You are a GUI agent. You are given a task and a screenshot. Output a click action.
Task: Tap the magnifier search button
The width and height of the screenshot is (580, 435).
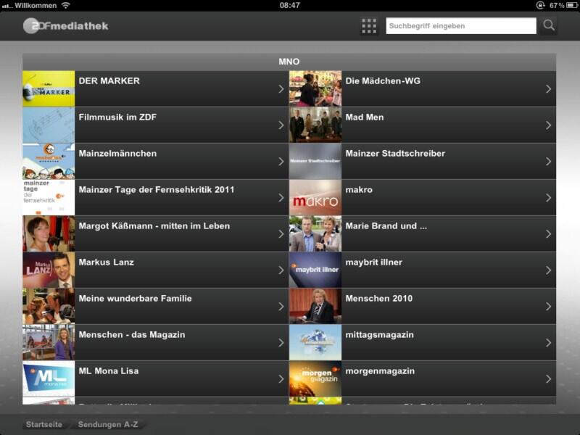pos(549,25)
